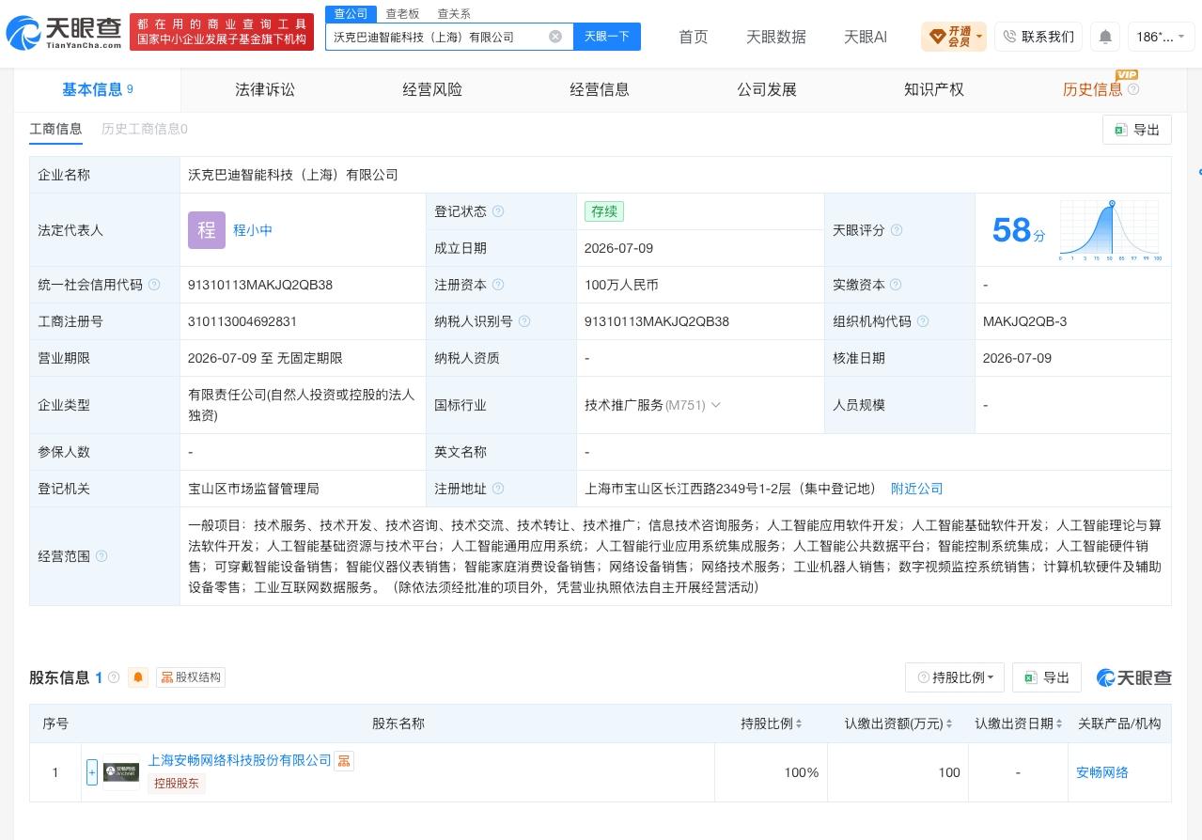The image size is (1202, 840).
Task: Click the help icon beside 登记状态
Action: [498, 211]
